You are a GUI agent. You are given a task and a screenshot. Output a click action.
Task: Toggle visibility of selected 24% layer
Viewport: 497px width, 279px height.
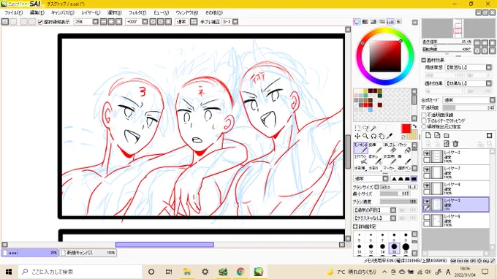pos(427,202)
